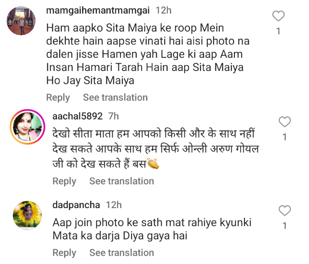Open the dadpancha username link
Image resolution: width=309 pixels, height=264 pixels.
pyautogui.click(x=76, y=205)
